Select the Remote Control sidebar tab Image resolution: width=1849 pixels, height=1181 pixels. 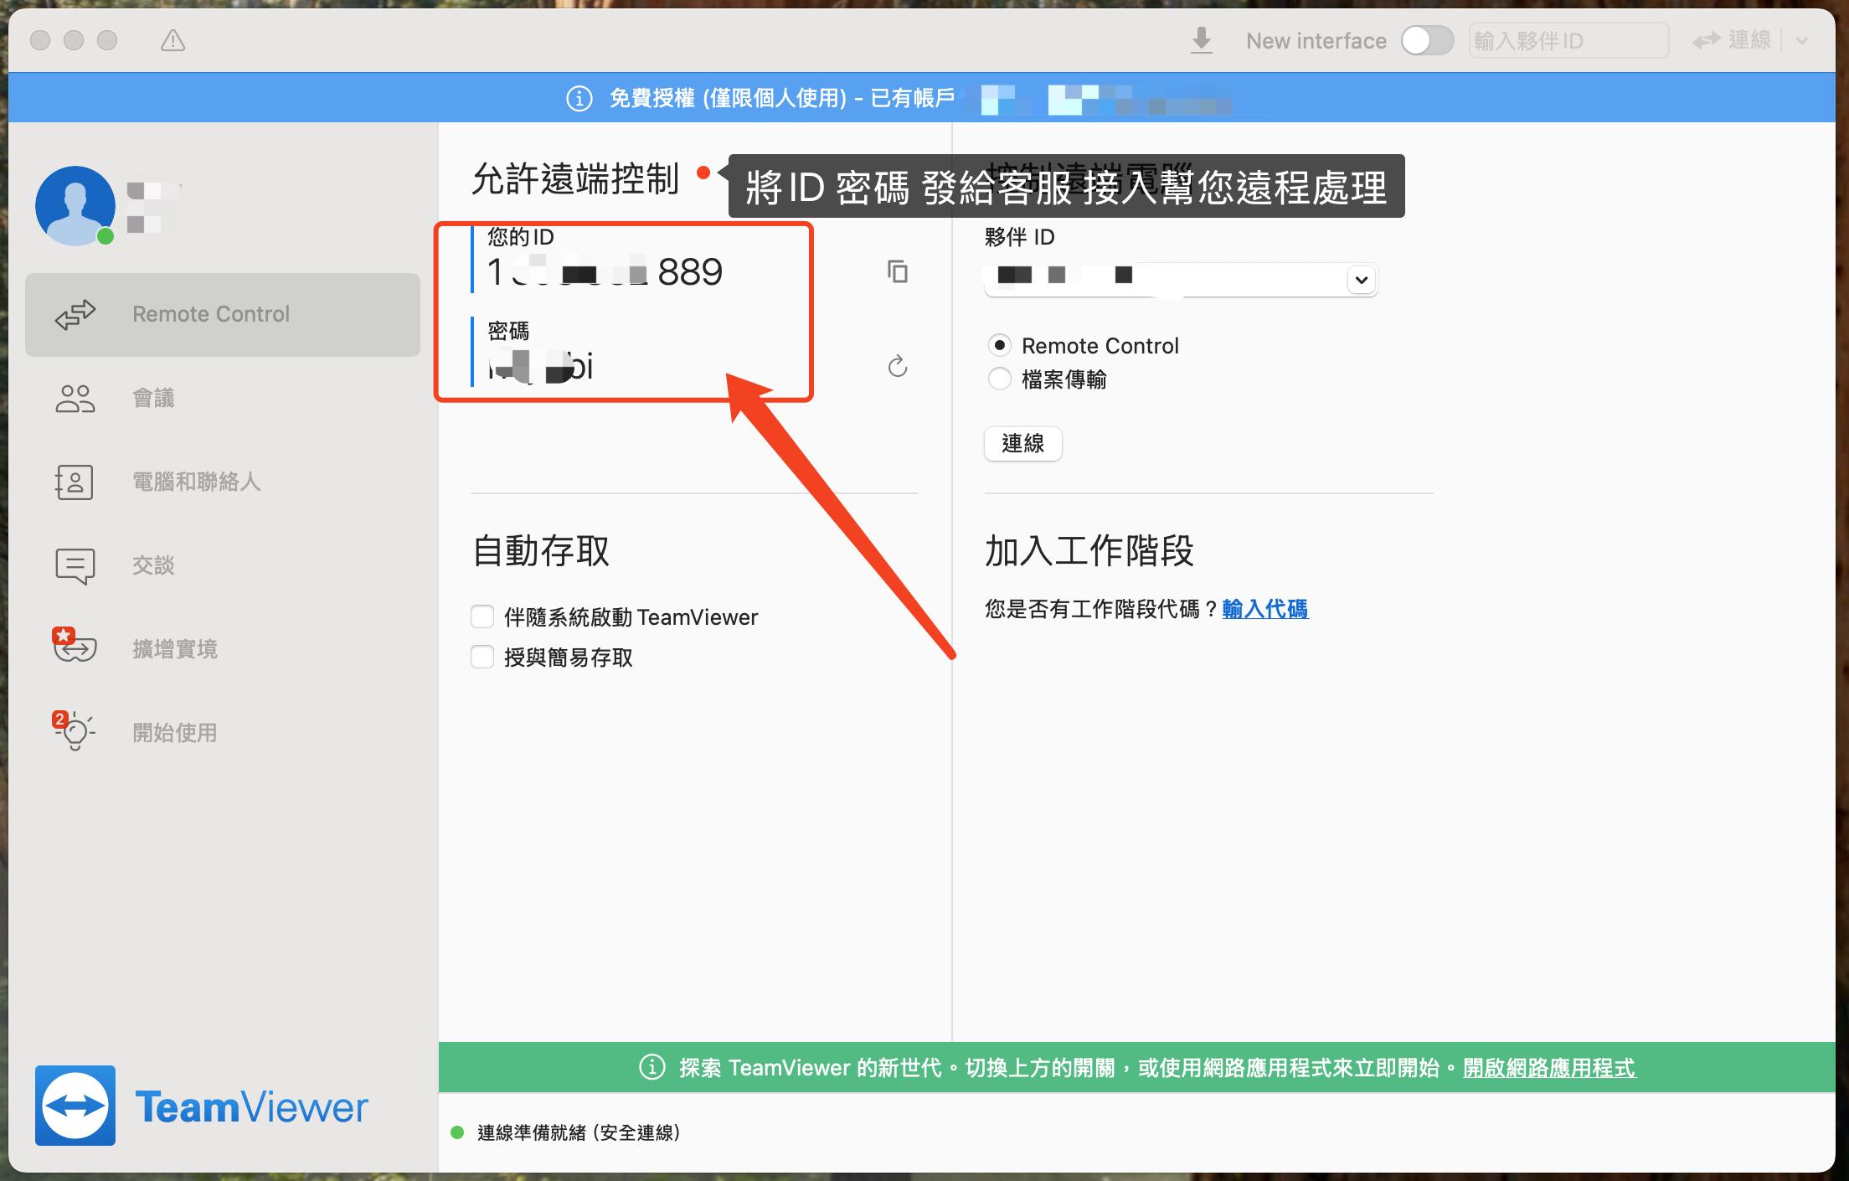(x=223, y=314)
